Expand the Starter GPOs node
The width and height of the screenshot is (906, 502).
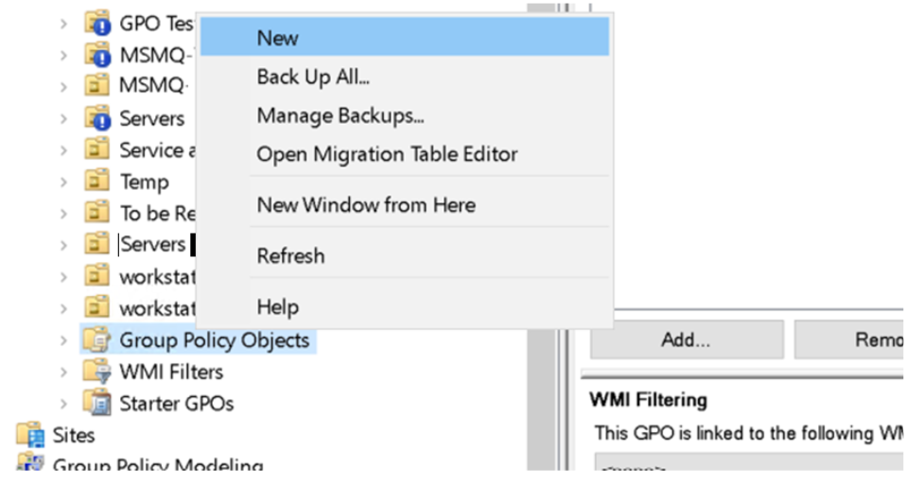63,404
